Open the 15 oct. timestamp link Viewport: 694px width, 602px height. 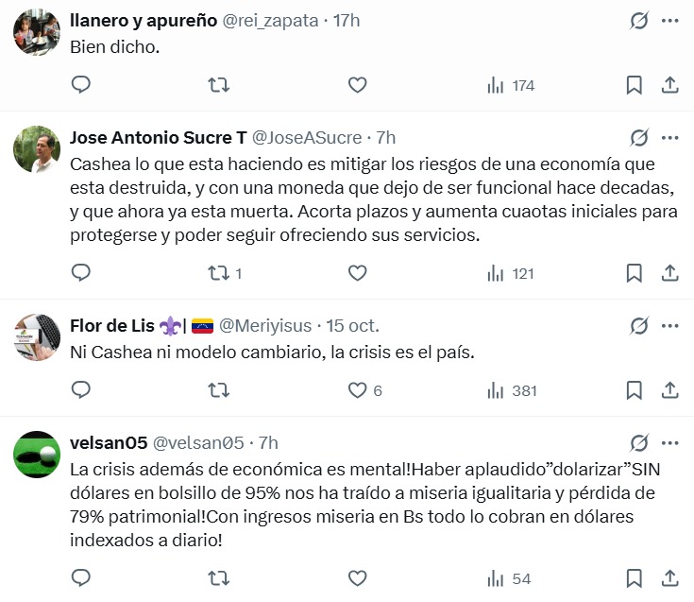352,326
